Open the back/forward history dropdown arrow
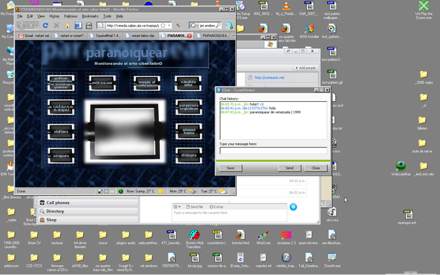Screen dimensions: 440x275 point(37,25)
